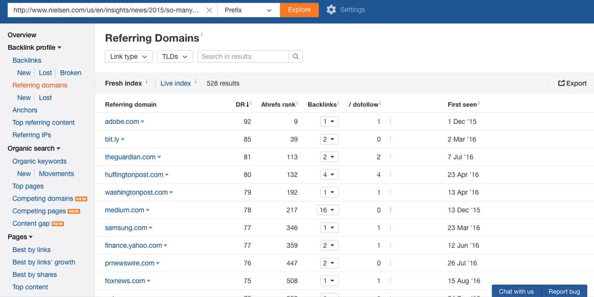Switch to the Live index tab
The width and height of the screenshot is (594, 297).
(x=175, y=83)
